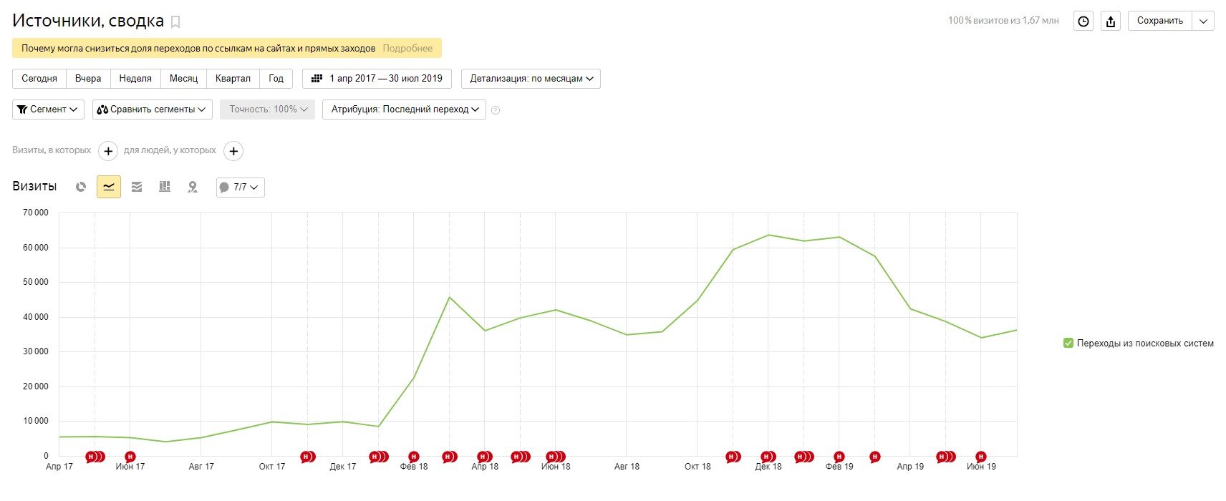Viewport: 1226px width, 501px height.
Task: Open the 7/7 annotations dropdown
Action: pos(240,188)
